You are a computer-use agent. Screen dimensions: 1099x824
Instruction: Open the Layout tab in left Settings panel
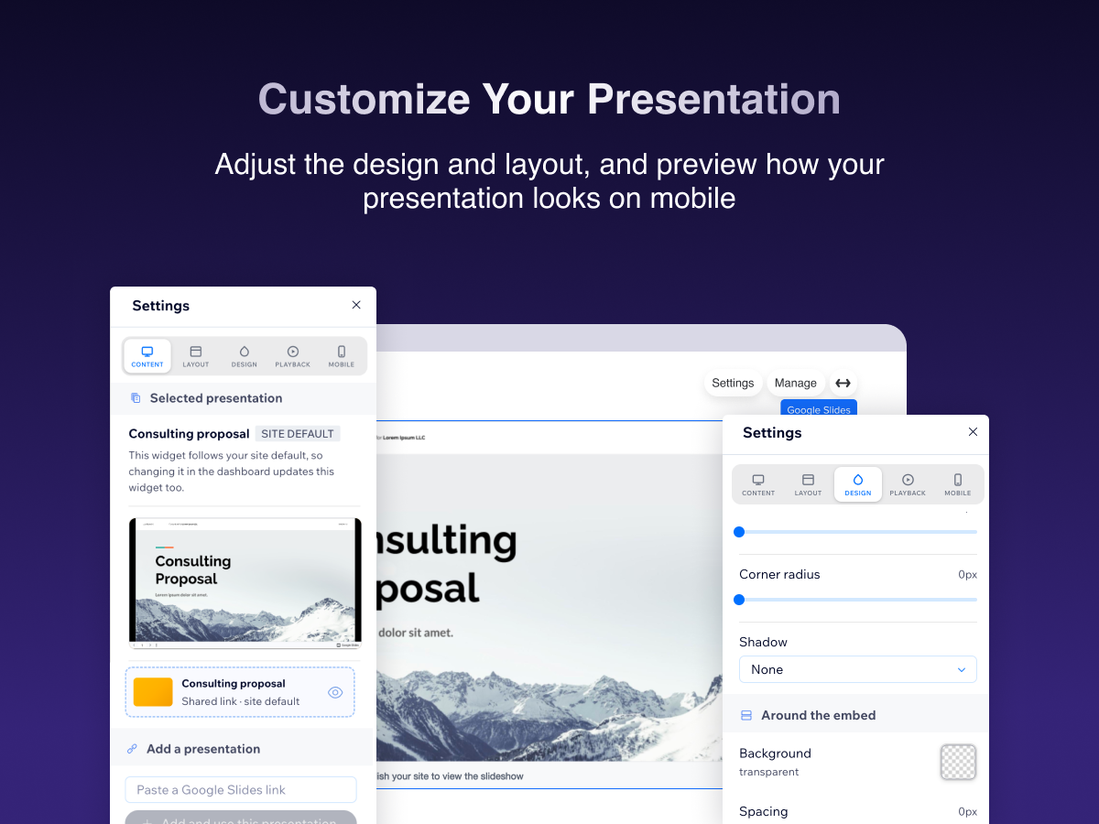195,356
